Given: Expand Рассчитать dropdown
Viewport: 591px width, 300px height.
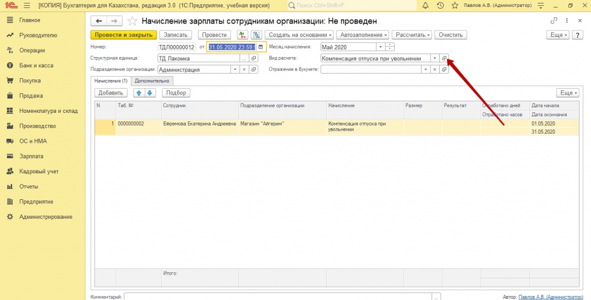Looking at the screenshot, I should pos(413,35).
